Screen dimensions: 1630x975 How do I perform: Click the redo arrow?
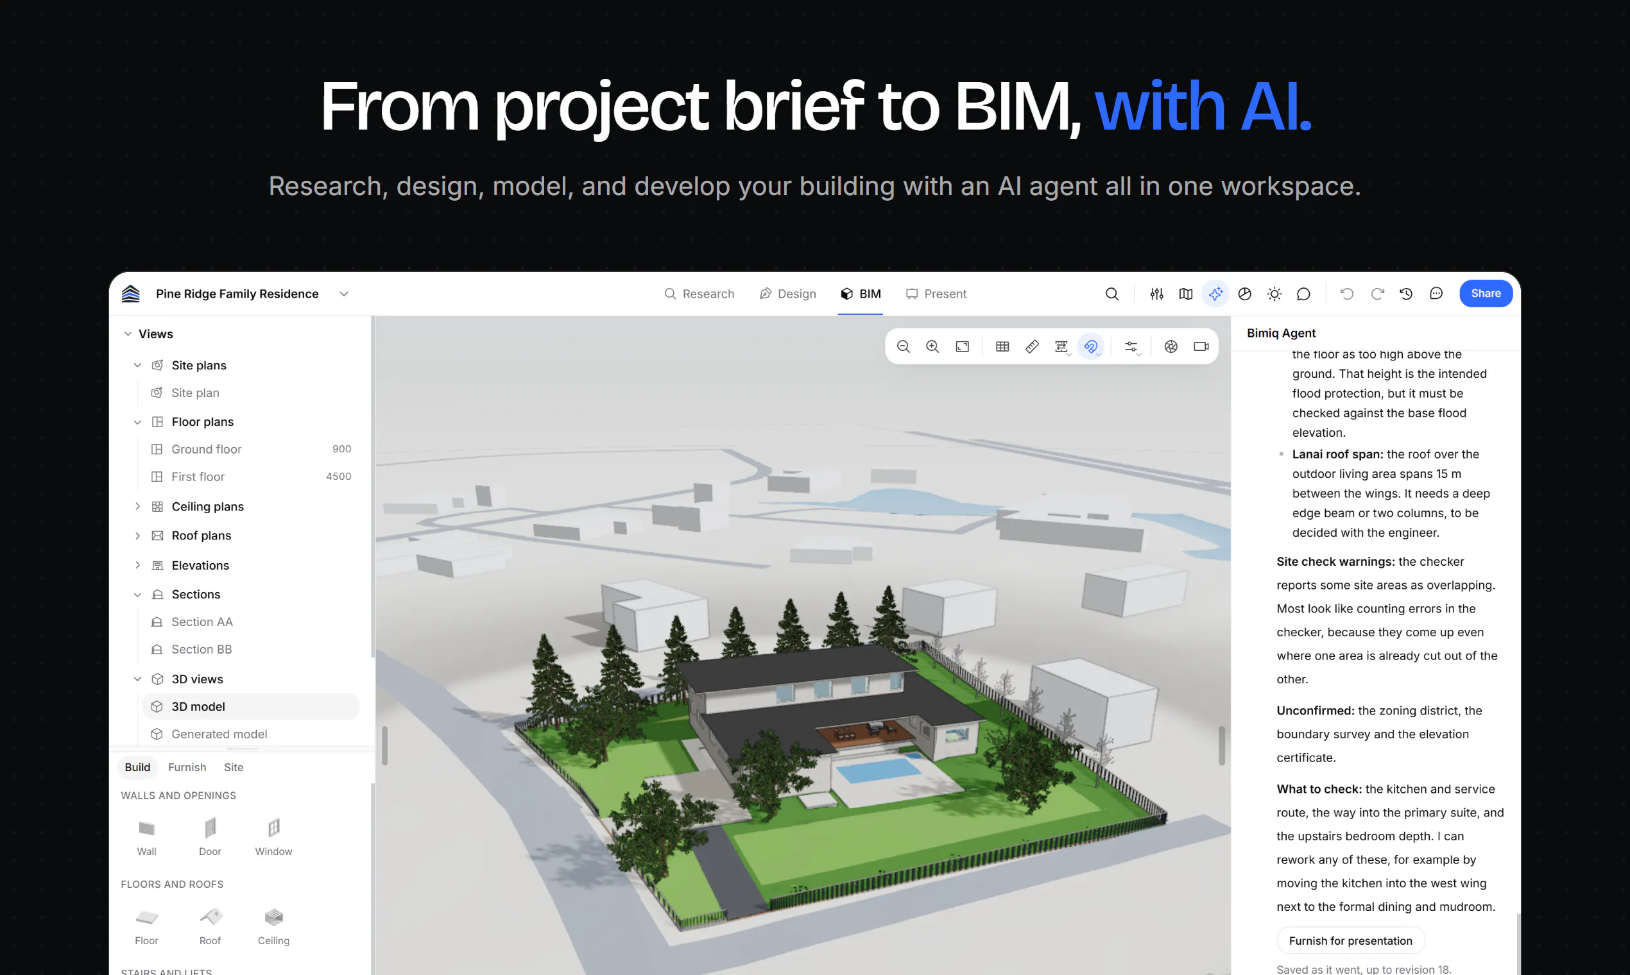click(1377, 294)
